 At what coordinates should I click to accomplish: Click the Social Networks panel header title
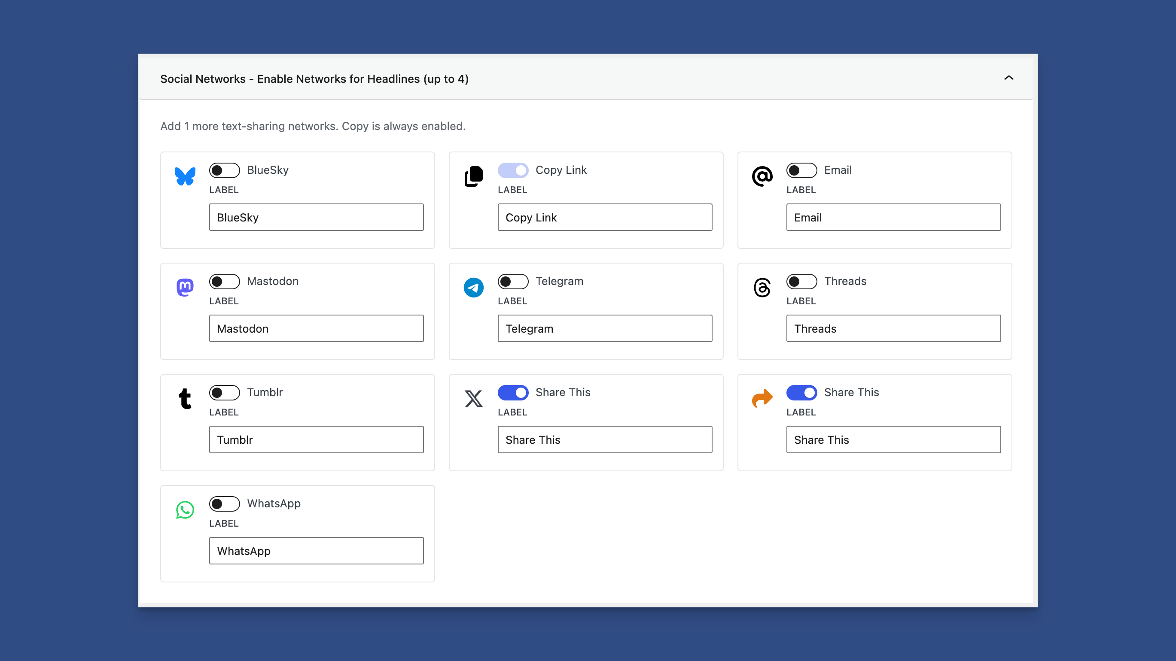click(x=314, y=79)
